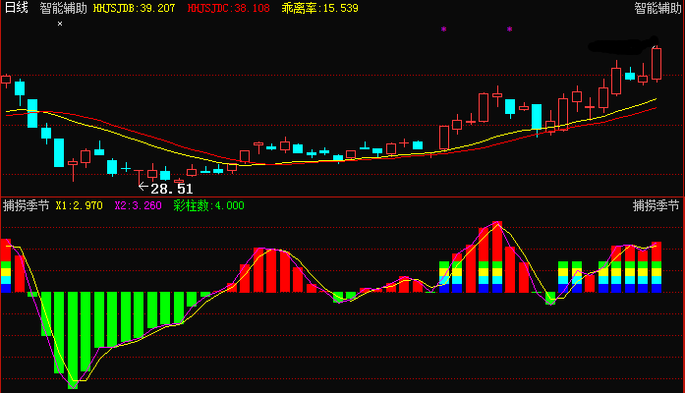Select the HHJSJDC:38.108 red indicator value
Screen dimensions: 685x393
228,8
